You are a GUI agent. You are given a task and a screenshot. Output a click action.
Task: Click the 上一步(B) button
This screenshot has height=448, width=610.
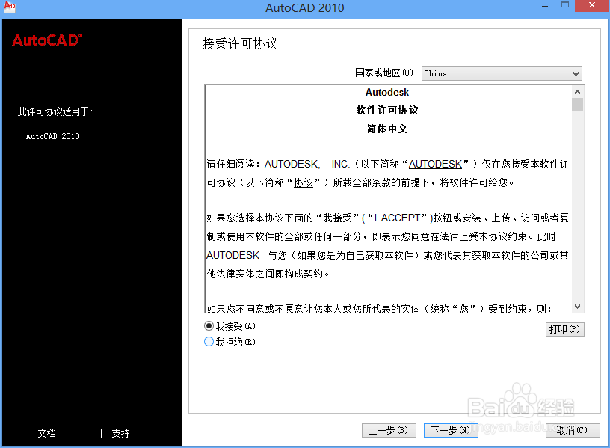(x=389, y=431)
